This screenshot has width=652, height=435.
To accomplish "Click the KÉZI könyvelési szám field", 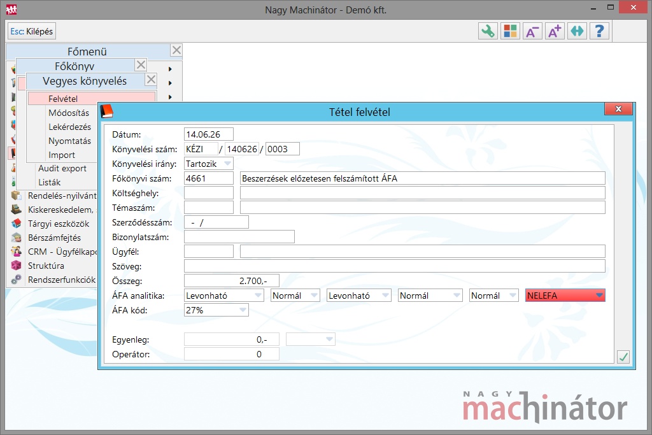I will (201, 149).
